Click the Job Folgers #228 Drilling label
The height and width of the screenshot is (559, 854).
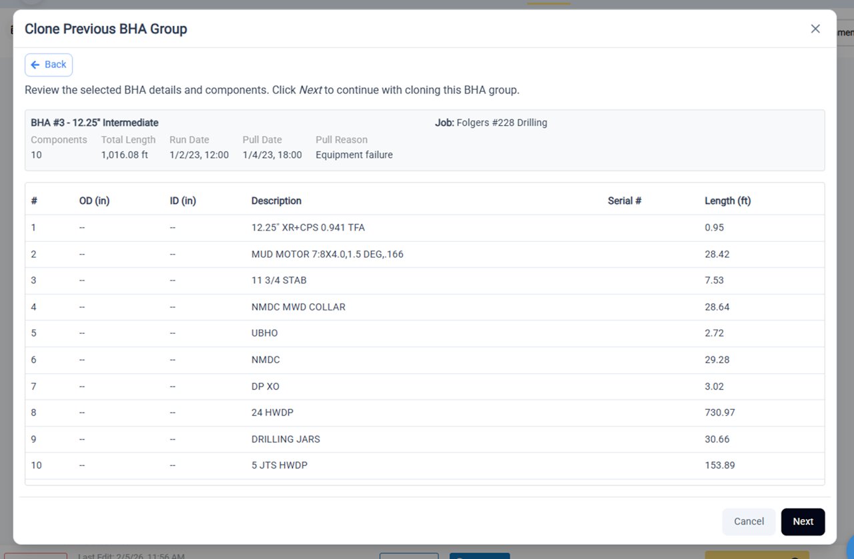tap(491, 123)
